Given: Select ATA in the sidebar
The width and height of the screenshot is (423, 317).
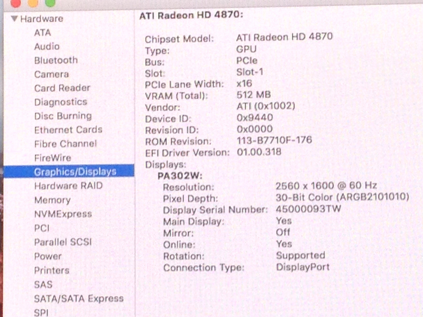Looking at the screenshot, I should click(x=42, y=33).
